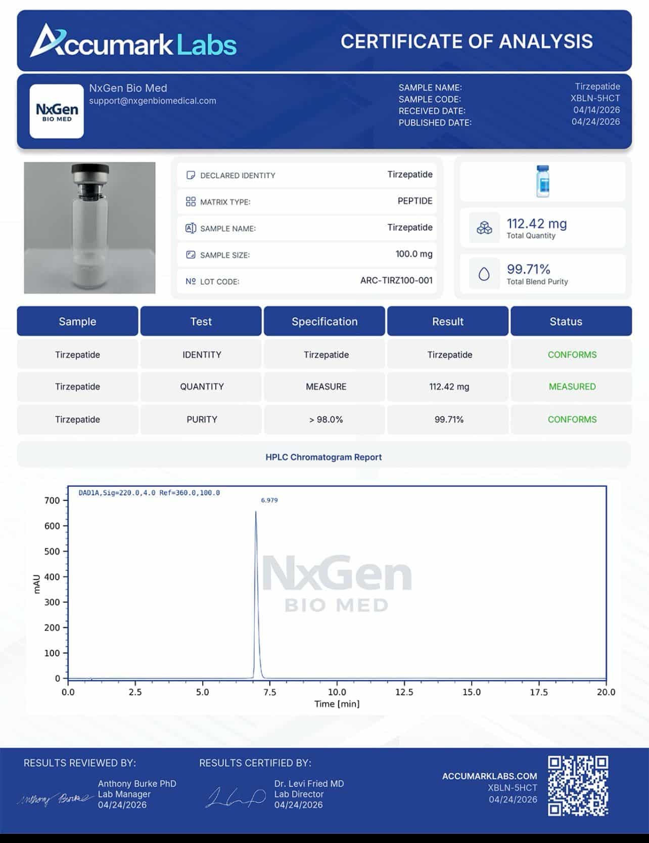This screenshot has width=649, height=843.
Task: Click the 99.71% Total Blend Purity value
Action: (528, 269)
